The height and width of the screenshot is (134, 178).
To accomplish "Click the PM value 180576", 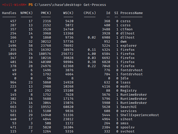I will pos(45,54).
